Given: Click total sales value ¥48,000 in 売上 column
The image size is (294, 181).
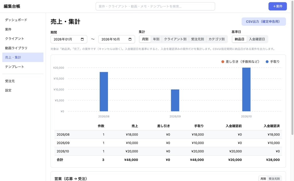Looking at the screenshot, I should pyautogui.click(x=131, y=160).
